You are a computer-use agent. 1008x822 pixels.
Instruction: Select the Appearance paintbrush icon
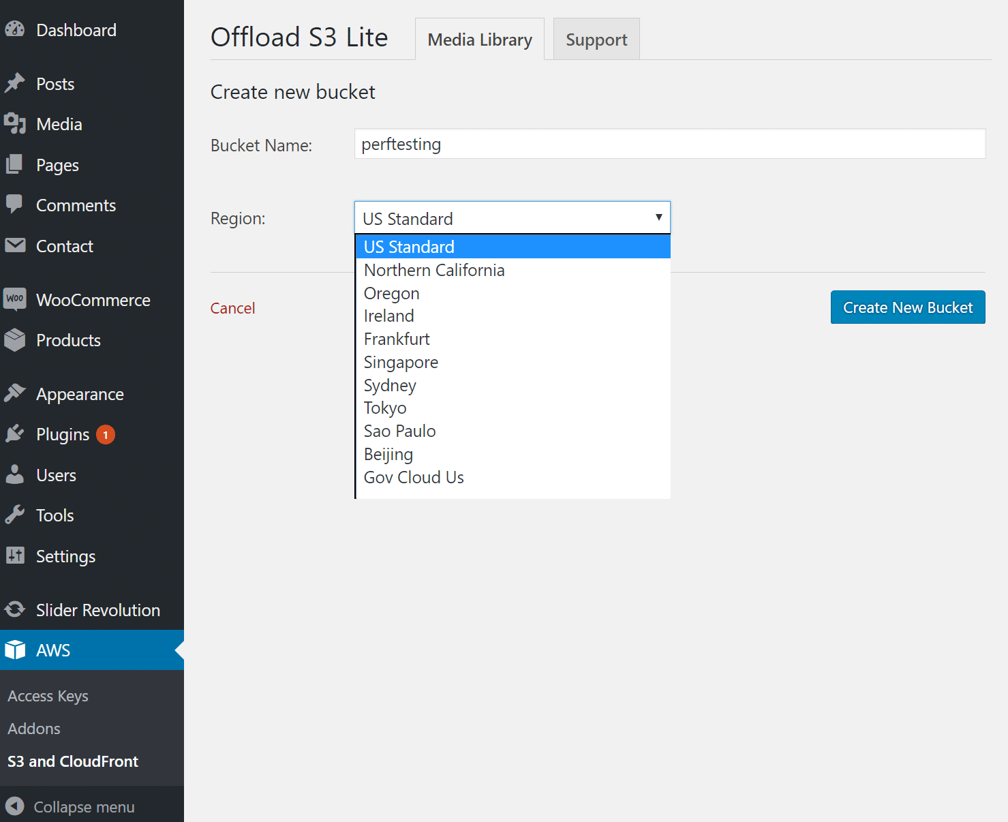click(16, 393)
